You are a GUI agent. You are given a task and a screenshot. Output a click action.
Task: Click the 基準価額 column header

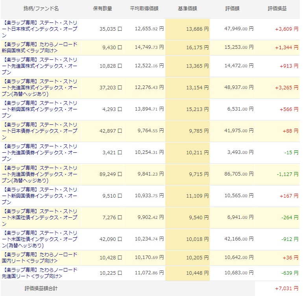click(187, 9)
